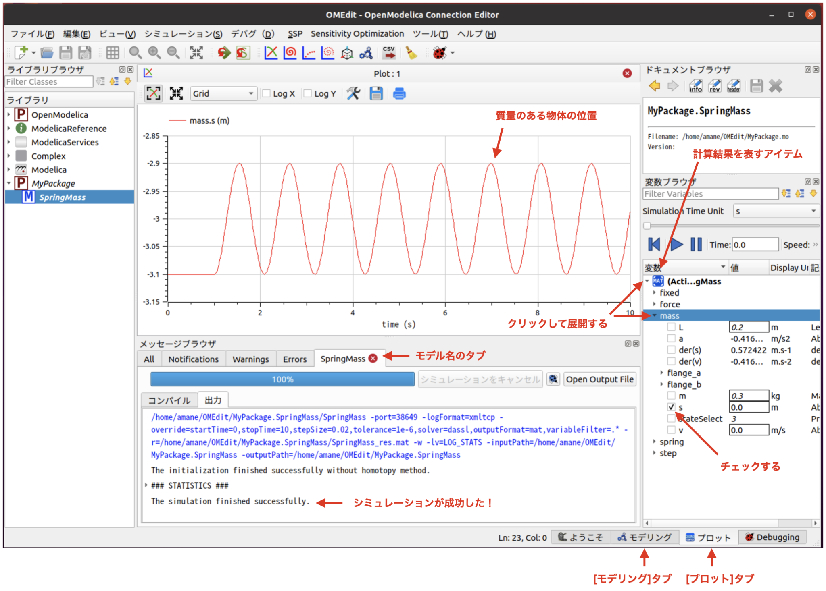Image resolution: width=826 pixels, height=591 pixels.
Task: Print the plot
Action: click(x=399, y=93)
